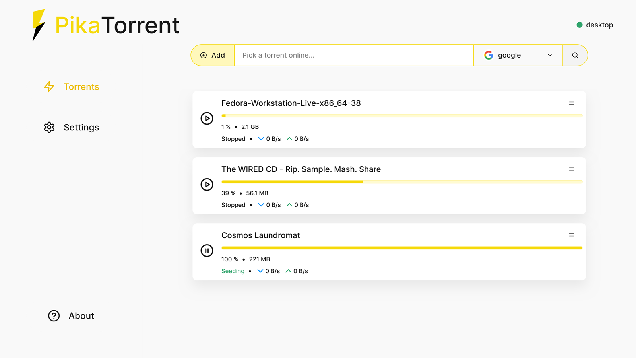The width and height of the screenshot is (636, 358).
Task: Select the 'Cosmos Laundromat' title text
Action: click(x=260, y=235)
